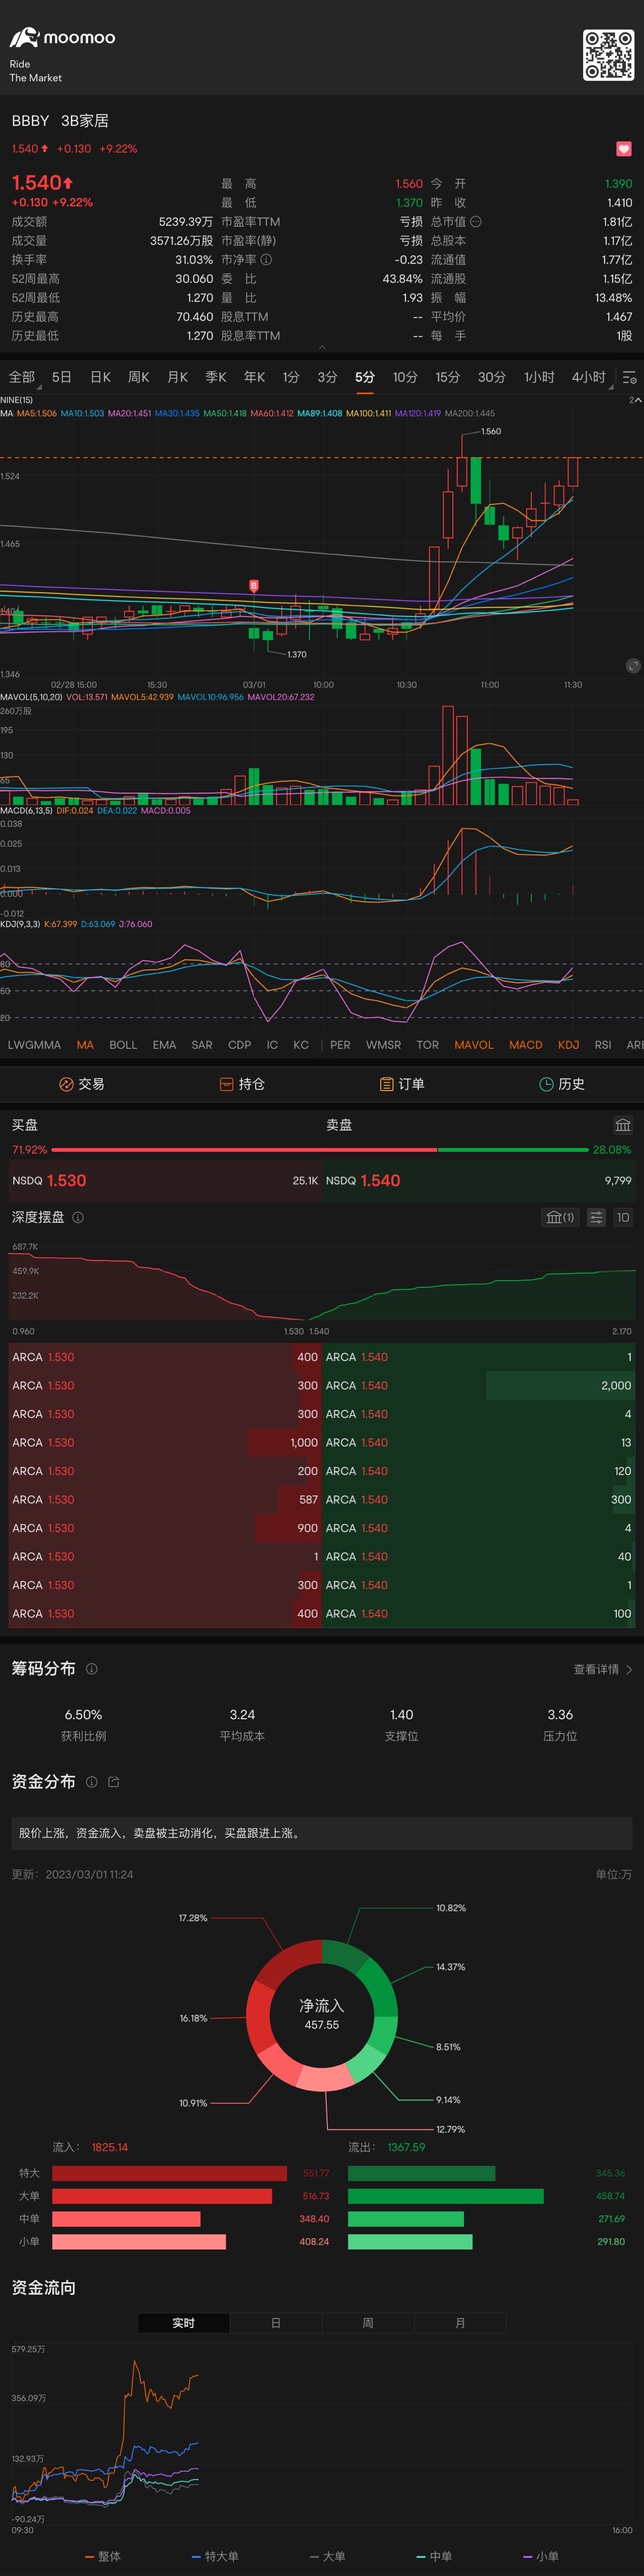Screen dimensions: 644x2576
Task: Tap the chart fullscreen round icon
Action: point(632,665)
